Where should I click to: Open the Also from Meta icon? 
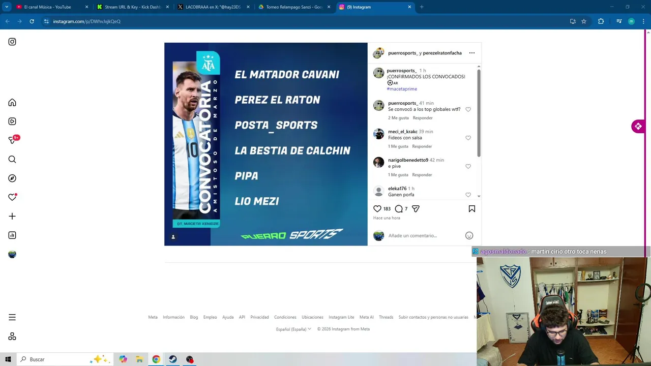click(x=12, y=337)
